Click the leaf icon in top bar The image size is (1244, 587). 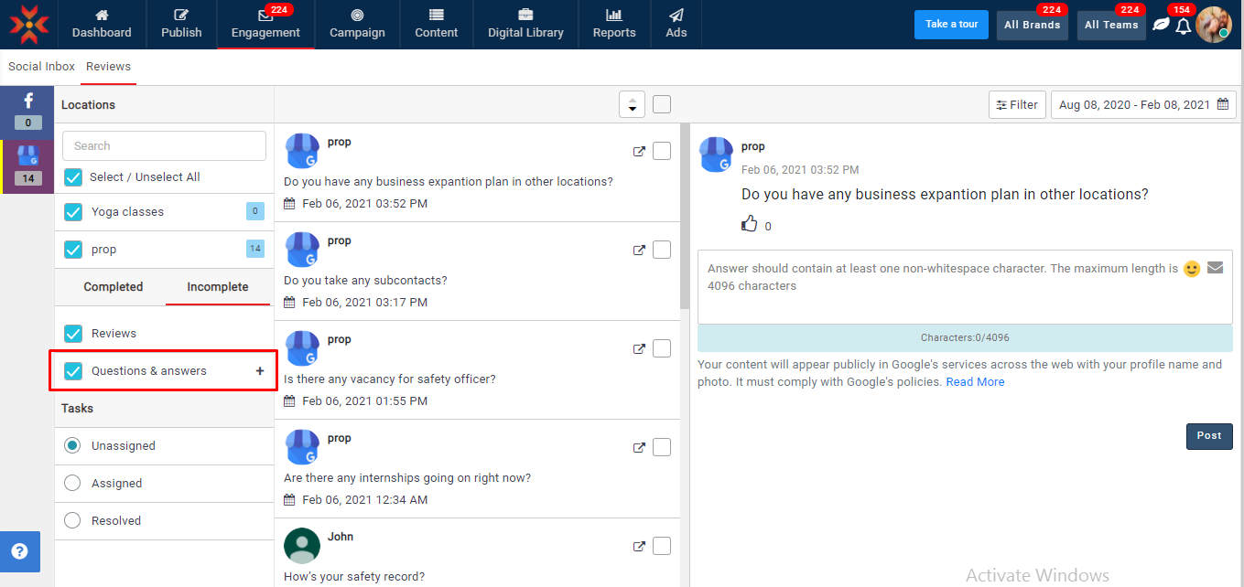[1161, 25]
